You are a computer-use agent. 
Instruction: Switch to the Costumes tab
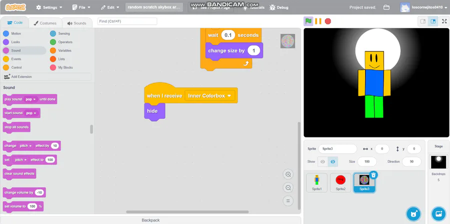click(45, 23)
